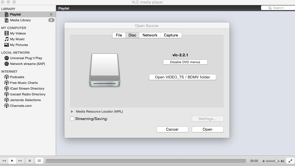295x166 pixels.
Task: Click the Podcasts broadcast icon
Action: (x=7, y=77)
